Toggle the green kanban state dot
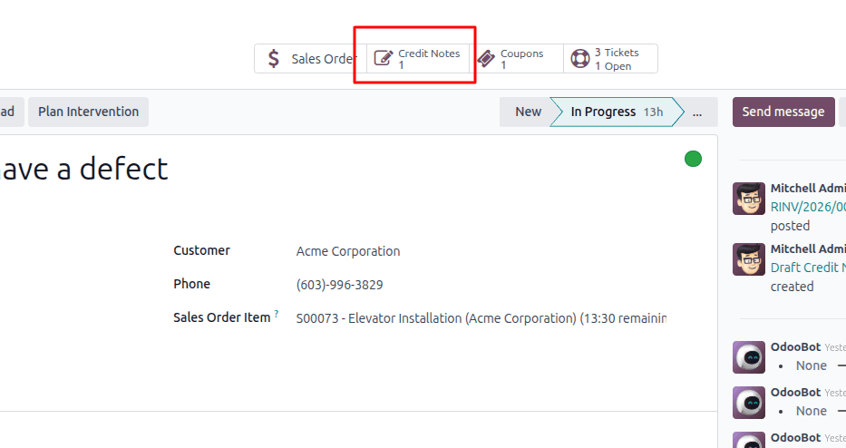The image size is (846, 448). tap(694, 159)
